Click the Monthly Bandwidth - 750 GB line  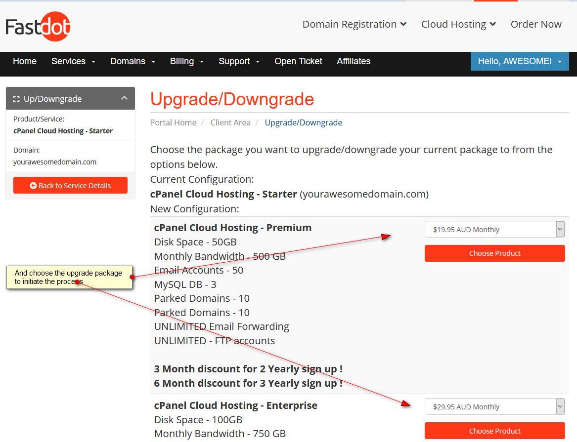point(220,434)
